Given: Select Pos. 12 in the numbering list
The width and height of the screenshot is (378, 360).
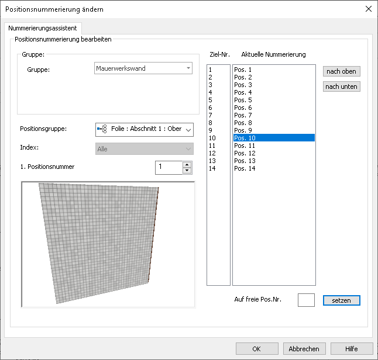Looking at the screenshot, I should click(274, 153).
